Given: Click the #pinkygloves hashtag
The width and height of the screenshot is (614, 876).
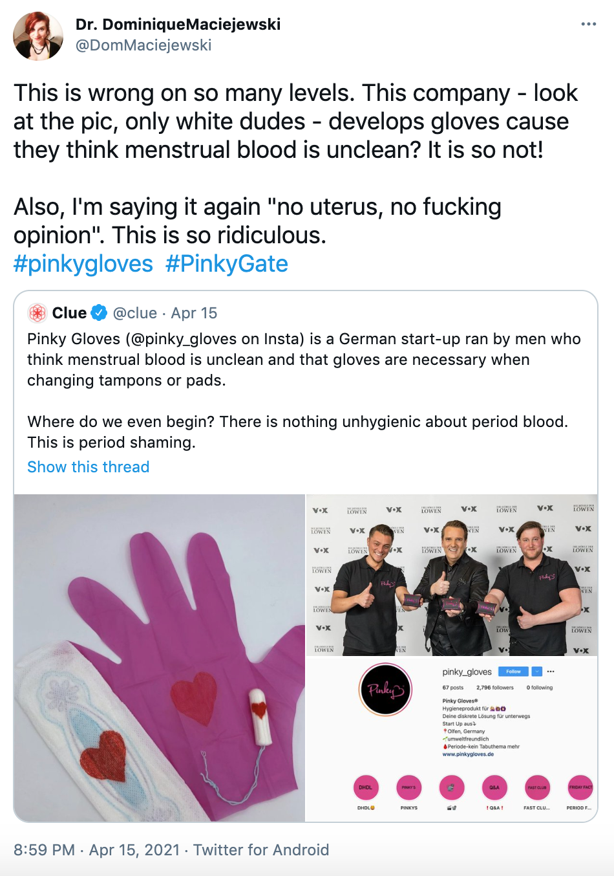Looking at the screenshot, I should [83, 264].
